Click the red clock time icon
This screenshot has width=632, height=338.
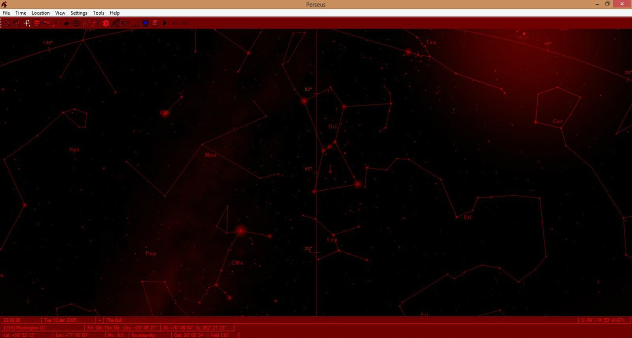pyautogui.click(x=106, y=23)
